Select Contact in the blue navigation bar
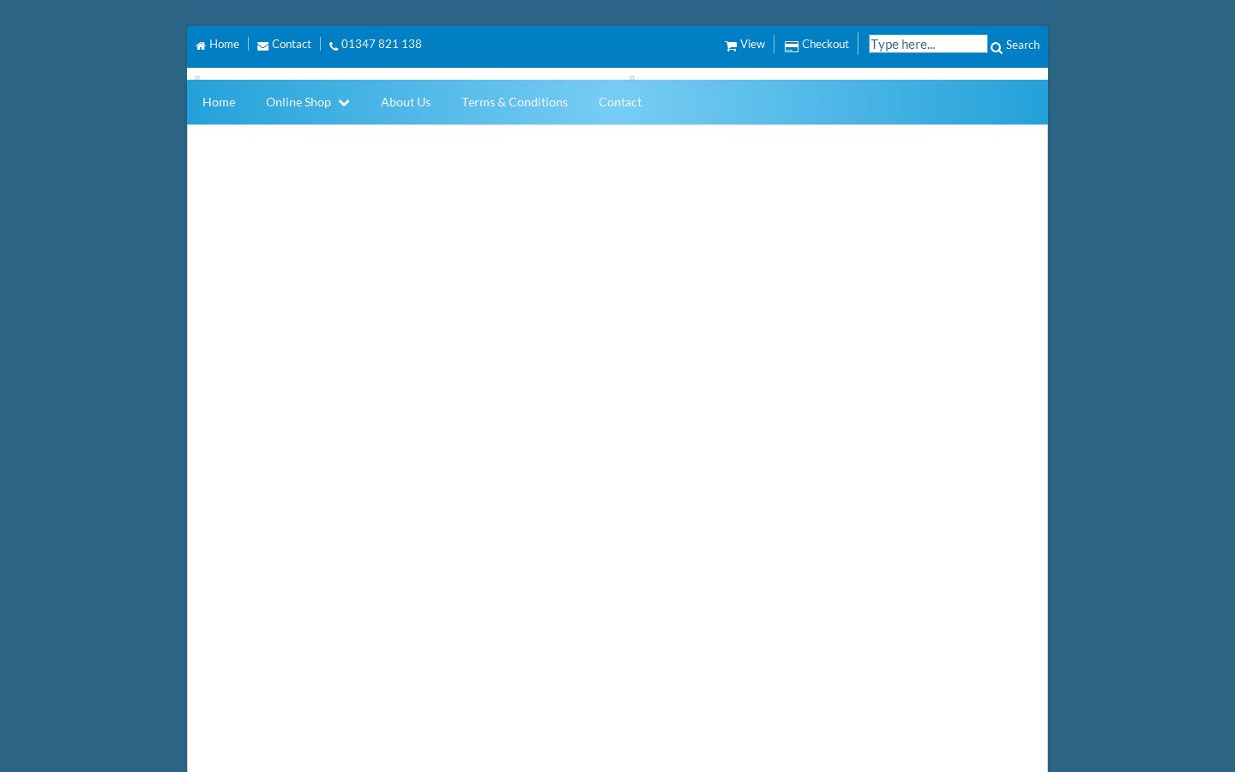Screen dimensions: 1235x772 [x=619, y=101]
